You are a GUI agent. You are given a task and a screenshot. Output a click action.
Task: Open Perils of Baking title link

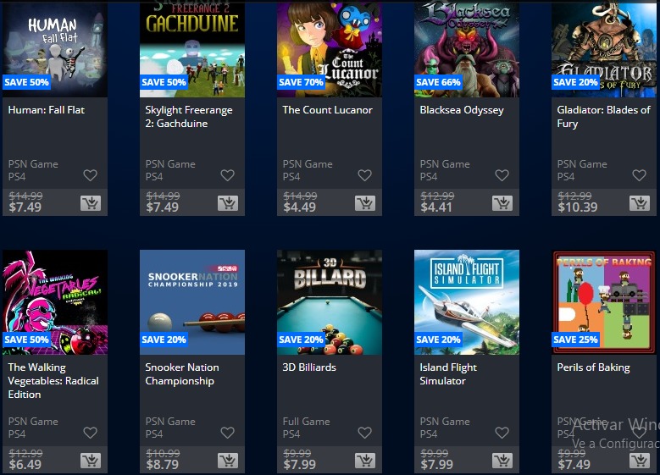(x=594, y=367)
